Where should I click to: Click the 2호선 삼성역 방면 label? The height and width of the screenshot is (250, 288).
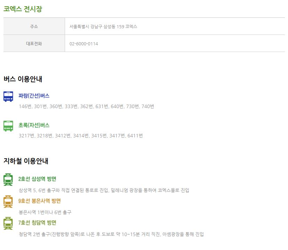37,179
